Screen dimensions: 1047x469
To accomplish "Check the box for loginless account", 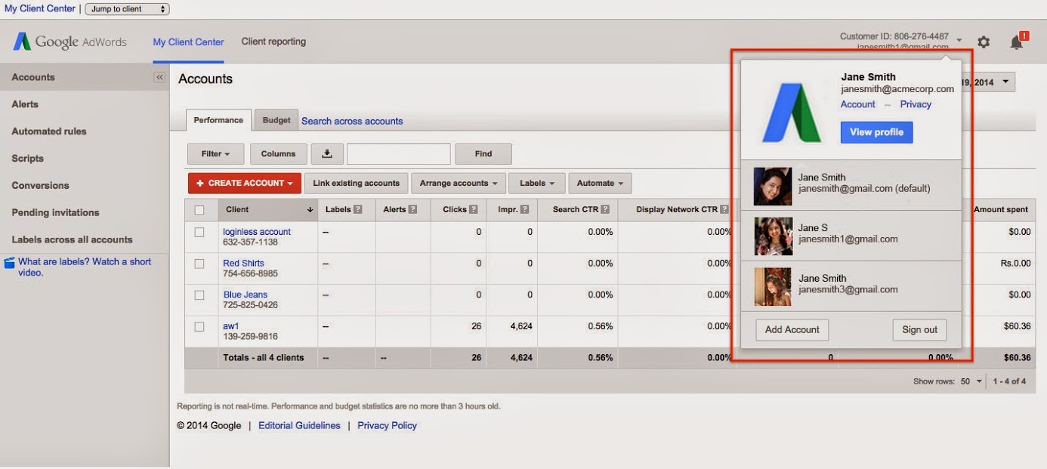I will tap(199, 233).
